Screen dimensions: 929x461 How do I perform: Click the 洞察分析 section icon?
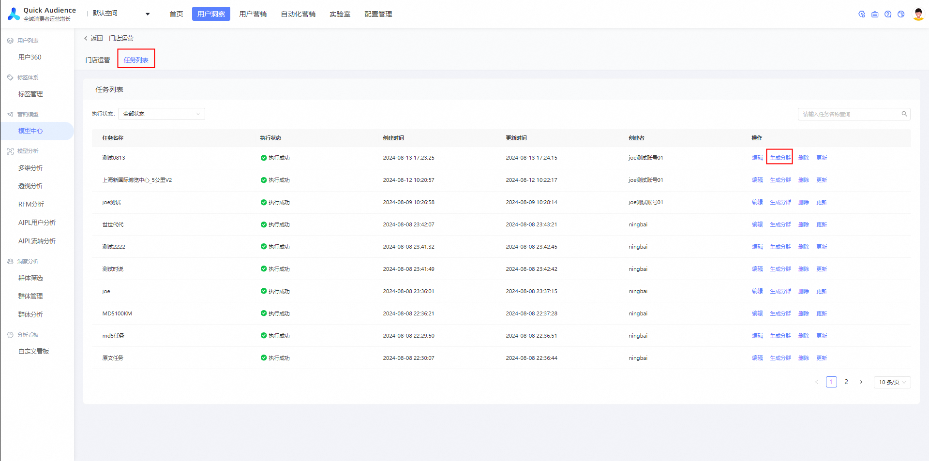pos(10,261)
